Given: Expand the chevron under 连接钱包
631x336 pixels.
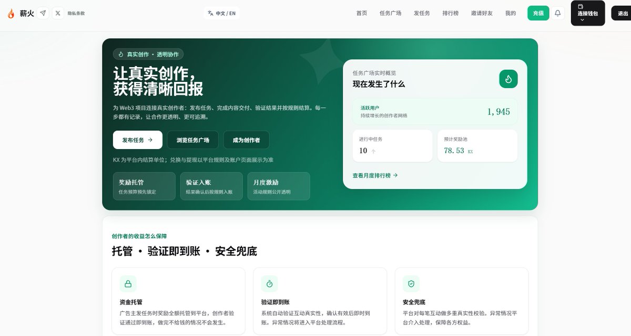Looking at the screenshot, I should click(x=582, y=20).
